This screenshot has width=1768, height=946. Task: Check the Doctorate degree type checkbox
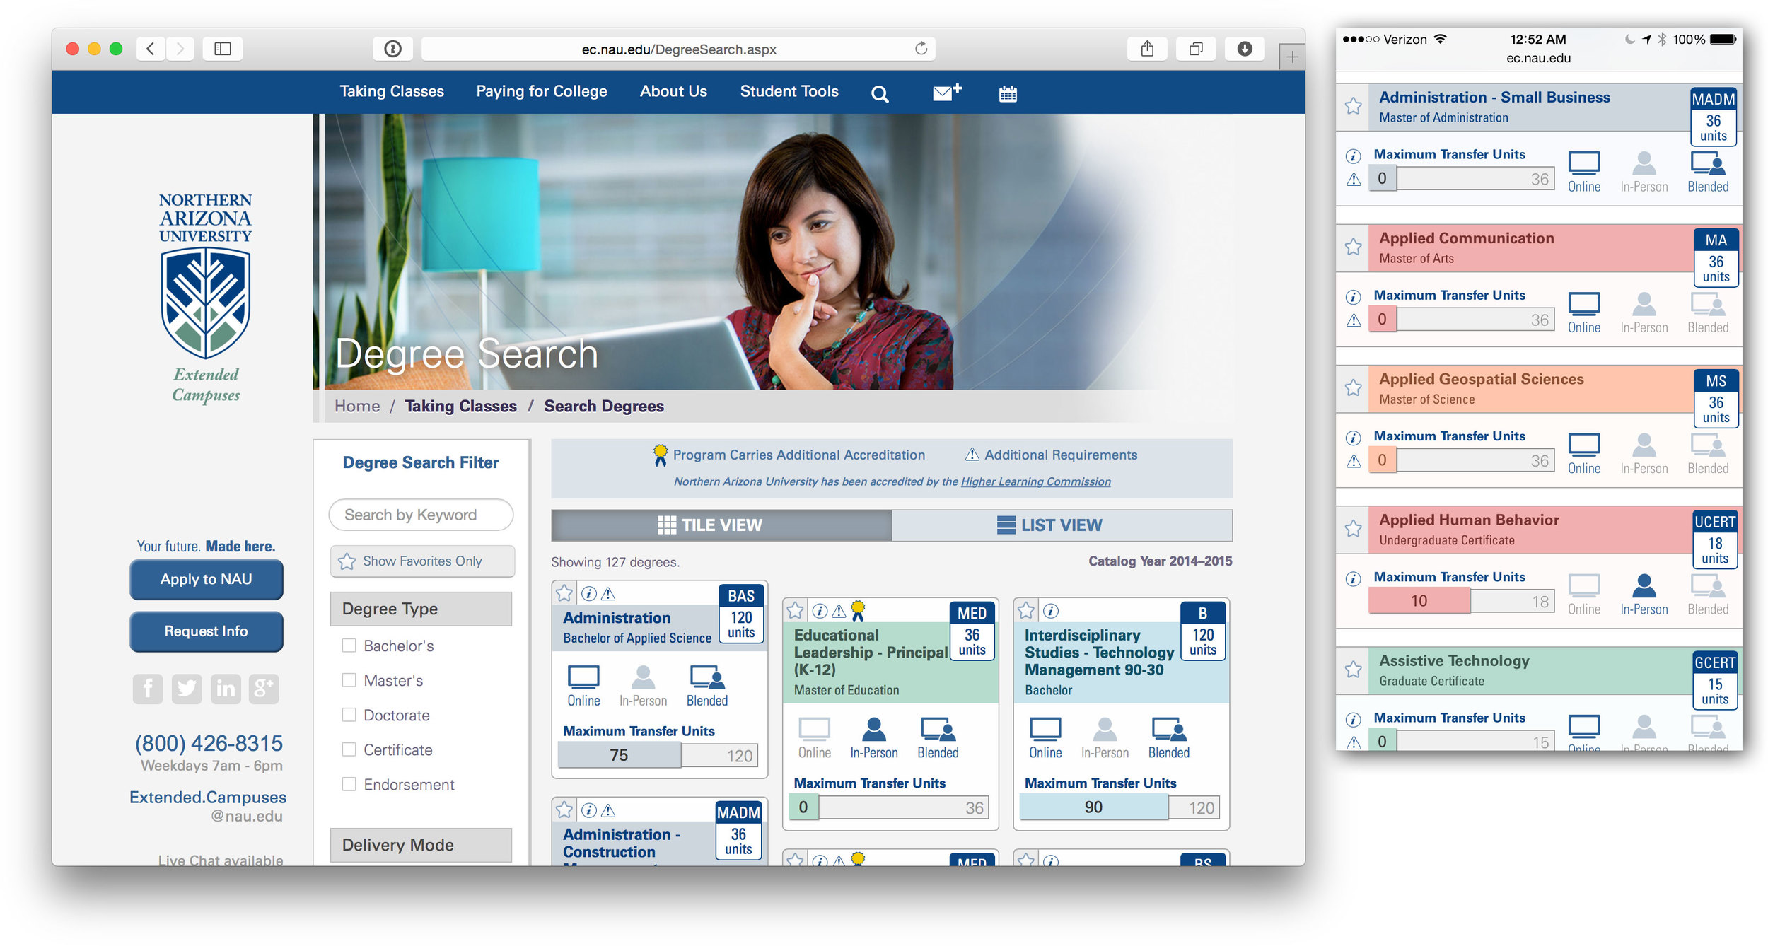point(349,714)
